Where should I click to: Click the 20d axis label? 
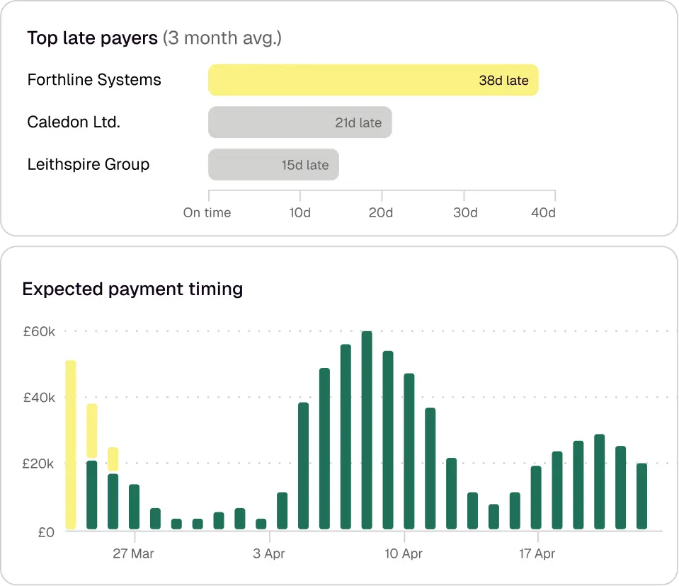click(381, 212)
